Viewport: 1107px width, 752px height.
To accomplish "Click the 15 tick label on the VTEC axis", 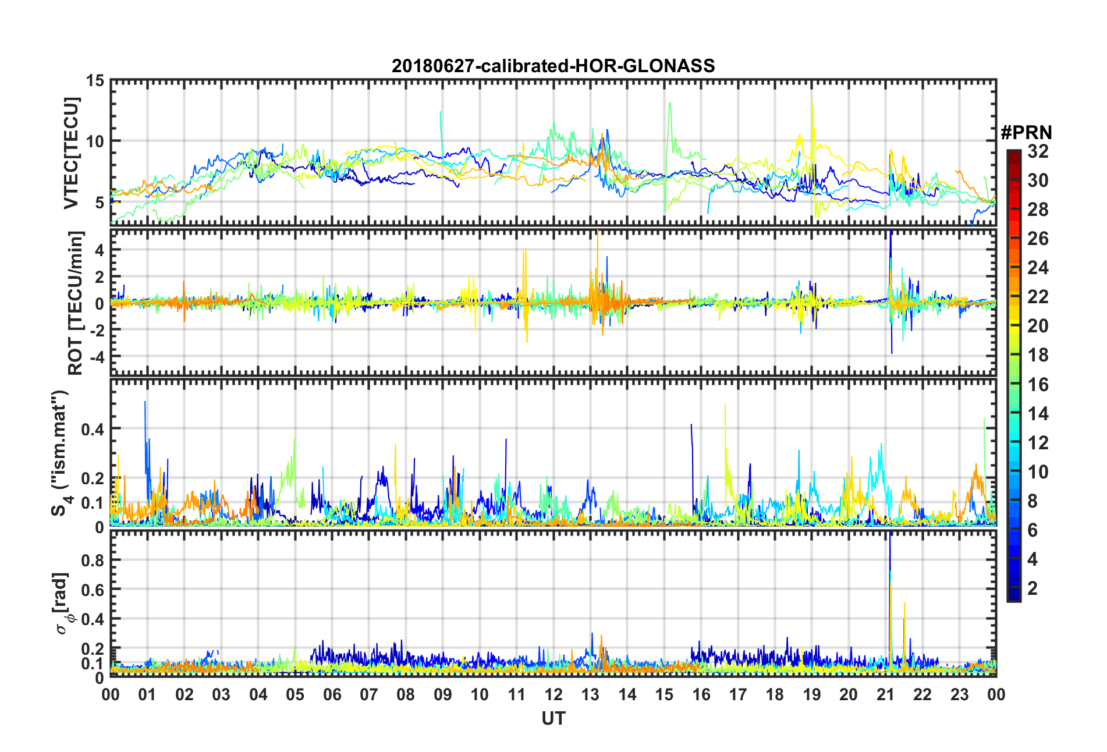I will click(x=95, y=80).
